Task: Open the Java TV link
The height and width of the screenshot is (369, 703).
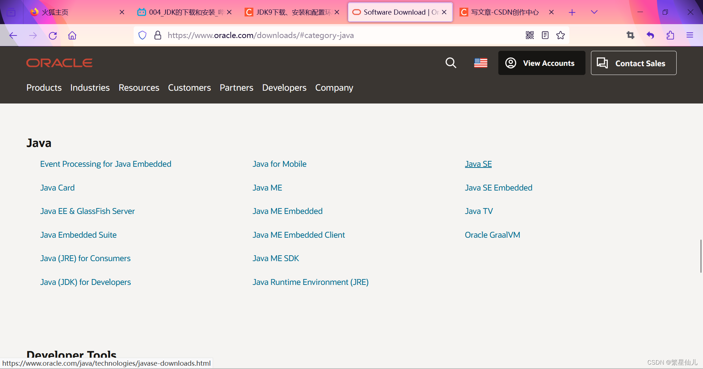Action: click(x=479, y=211)
